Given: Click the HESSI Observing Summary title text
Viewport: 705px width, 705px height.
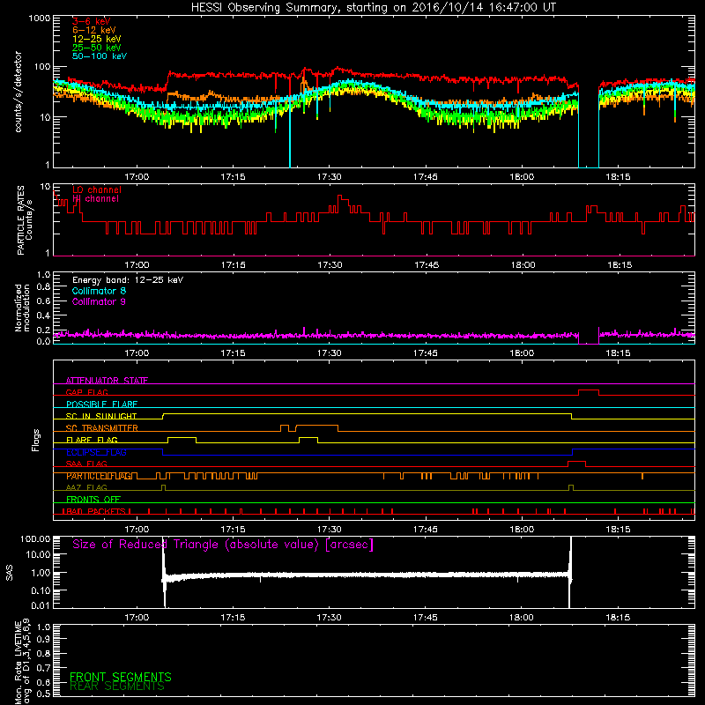Looking at the screenshot, I should tap(373, 7).
